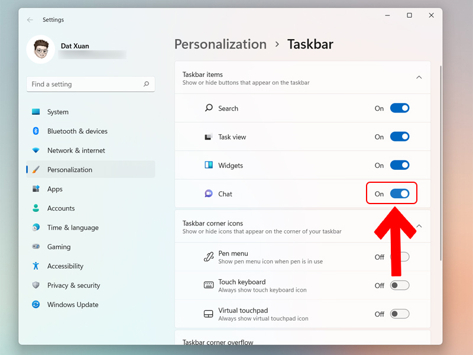Click the Task view icon
The image size is (473, 355).
pos(209,137)
